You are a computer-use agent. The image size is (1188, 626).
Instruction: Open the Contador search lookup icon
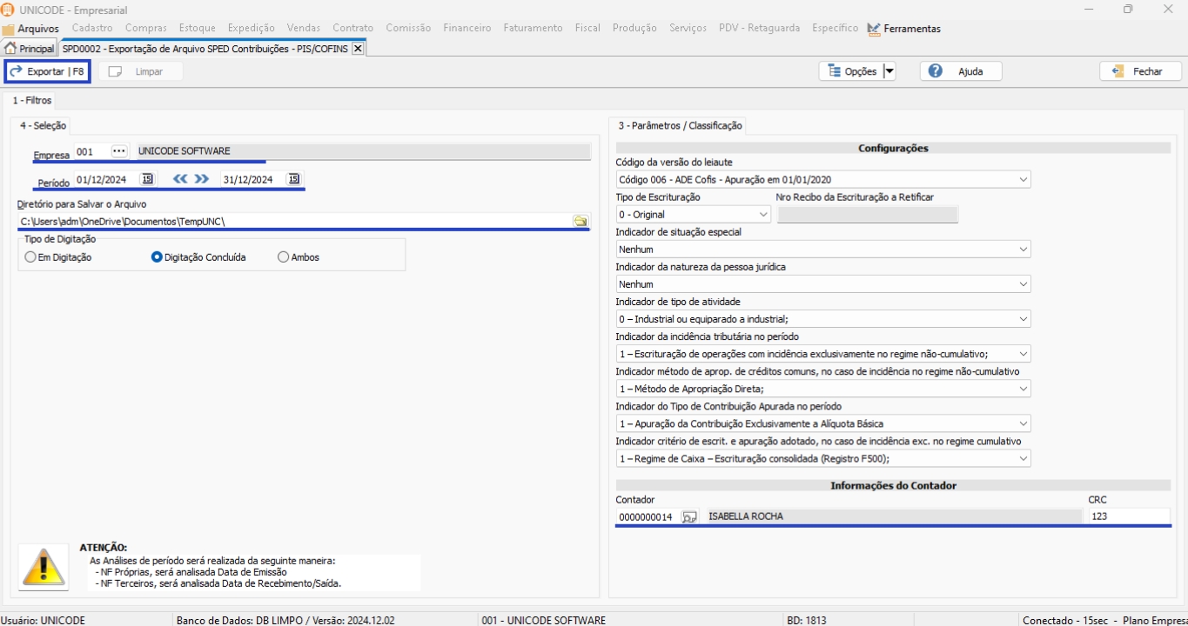689,516
